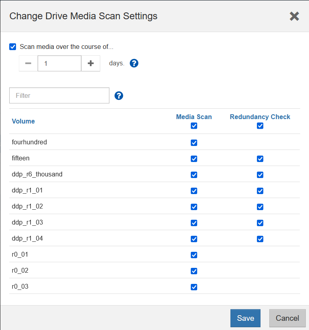Click the Cancel button

pos(287,318)
